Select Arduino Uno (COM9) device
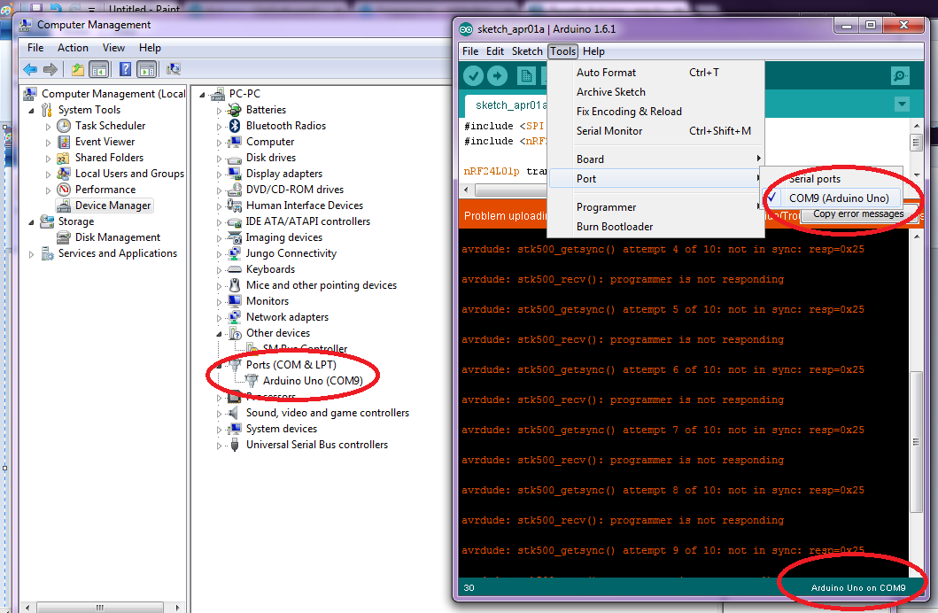Viewport: 938px width, 613px height. point(313,381)
